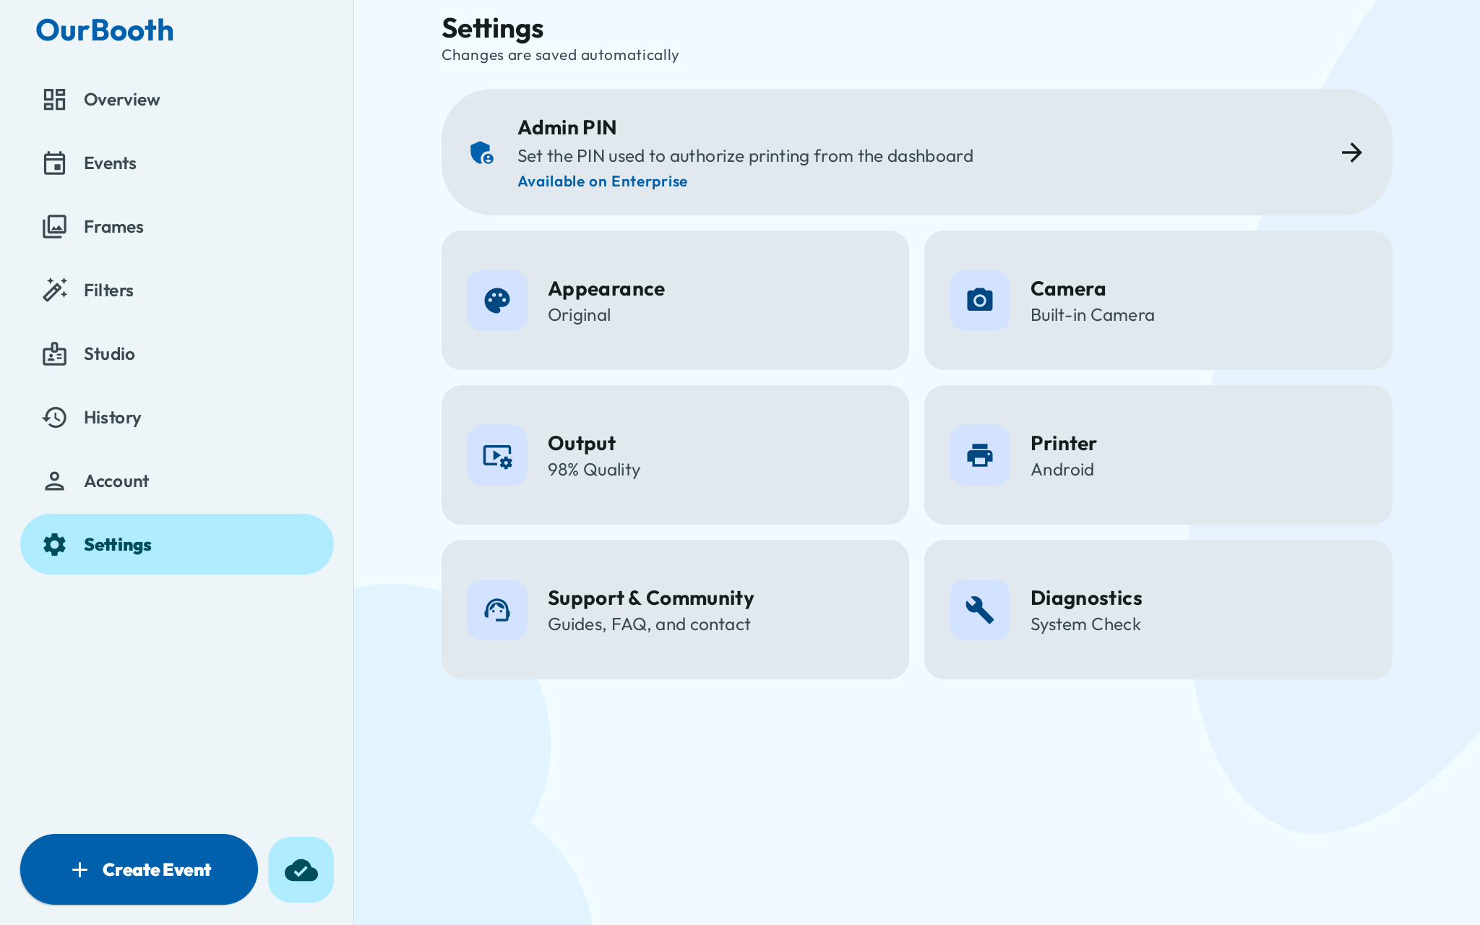
Task: Click the 'Android' printer value text
Action: point(1062,470)
